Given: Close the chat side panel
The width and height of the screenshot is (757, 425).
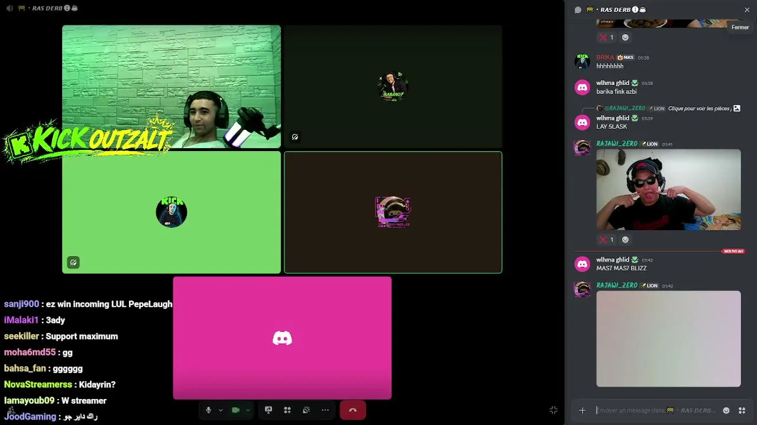Looking at the screenshot, I should (747, 9).
